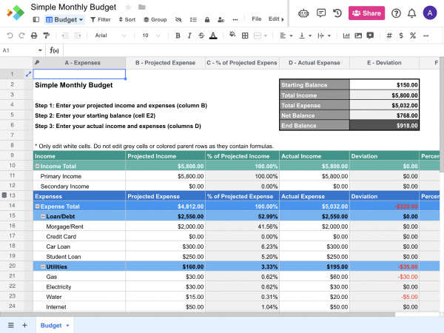Collapse the Loan/Debt row group
Screen dimensions: 444x333
pyautogui.click(x=43, y=216)
